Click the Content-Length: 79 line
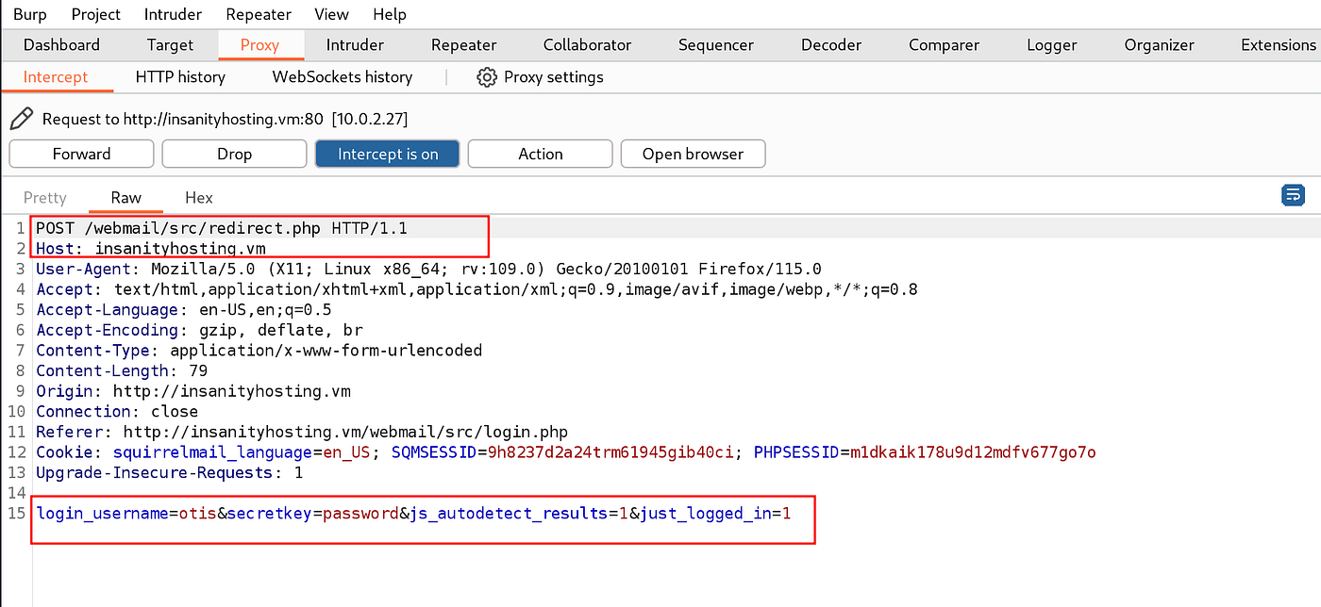 pos(122,370)
